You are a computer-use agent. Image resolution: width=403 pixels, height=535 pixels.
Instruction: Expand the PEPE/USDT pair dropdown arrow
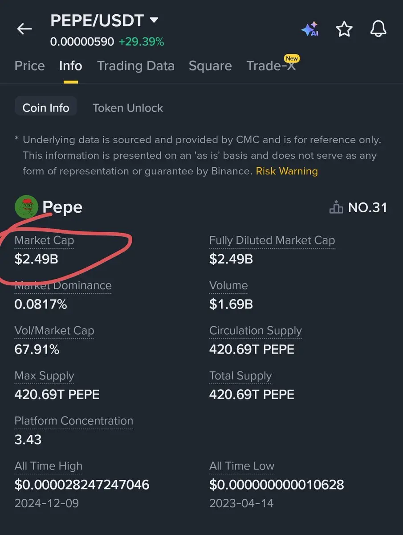point(154,20)
